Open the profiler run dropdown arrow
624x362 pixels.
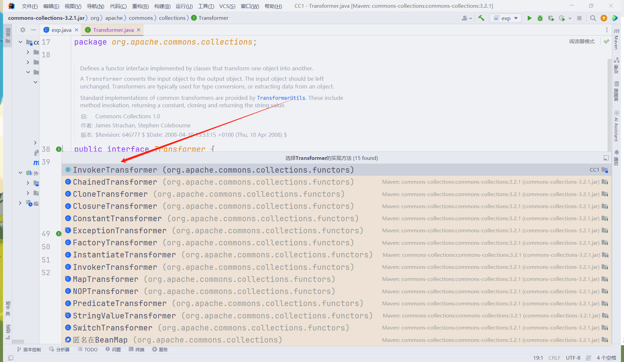pyautogui.click(x=569, y=18)
